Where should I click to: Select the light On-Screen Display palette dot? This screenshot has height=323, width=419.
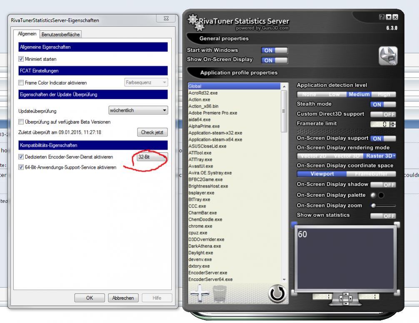click(x=373, y=195)
